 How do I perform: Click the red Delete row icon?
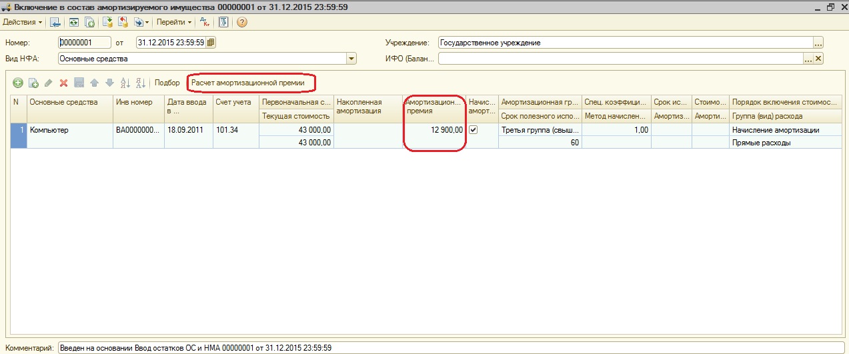64,83
